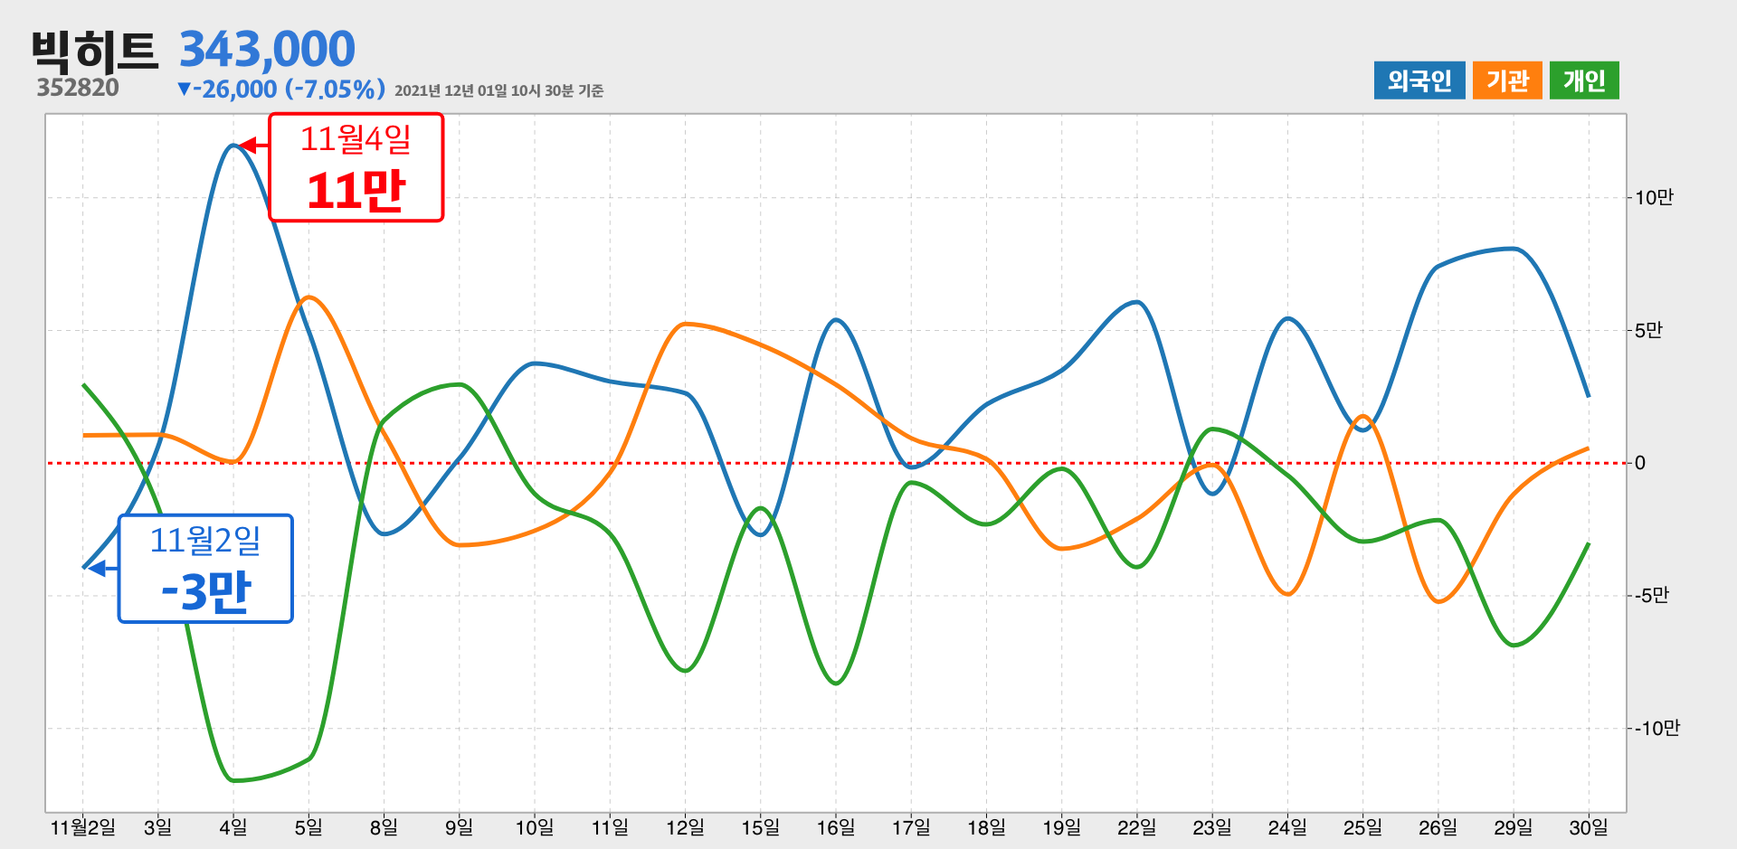This screenshot has width=1737, height=849.
Task: Click the 10일 x-axis label
Action: point(535,827)
